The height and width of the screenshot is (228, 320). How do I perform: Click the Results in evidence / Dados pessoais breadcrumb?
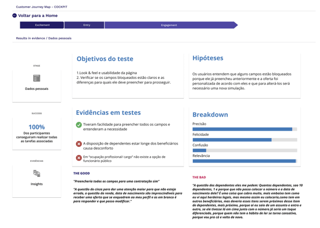click(44, 38)
